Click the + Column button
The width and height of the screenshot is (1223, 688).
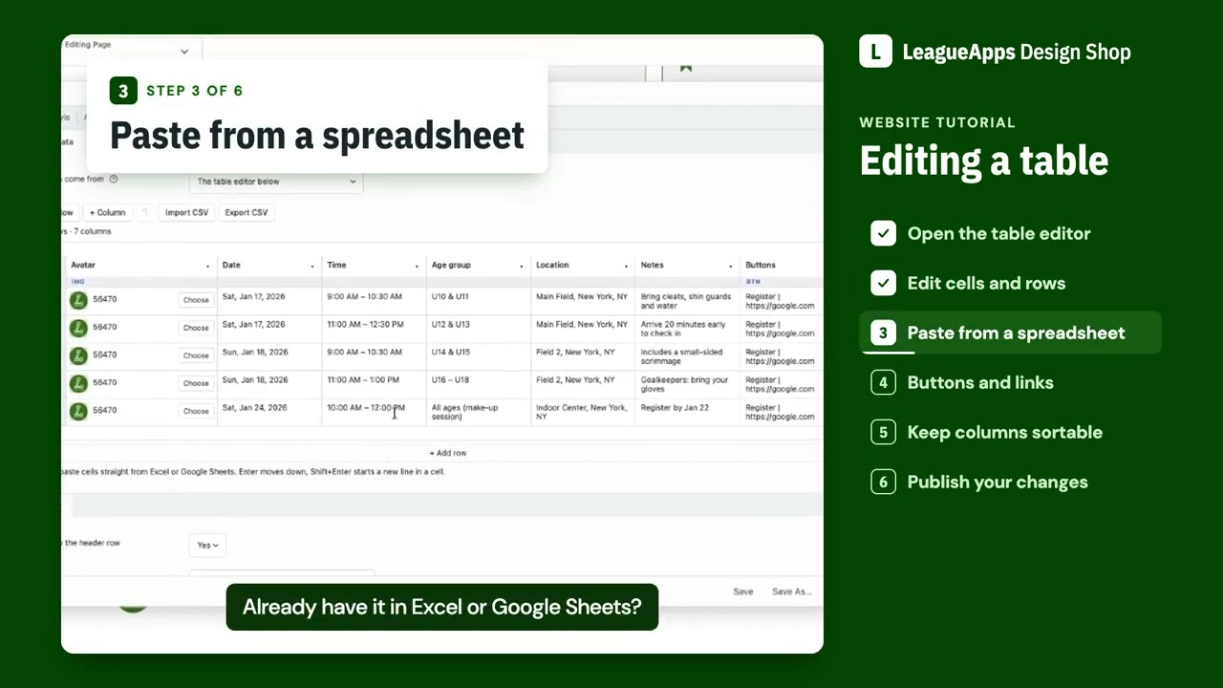107,212
